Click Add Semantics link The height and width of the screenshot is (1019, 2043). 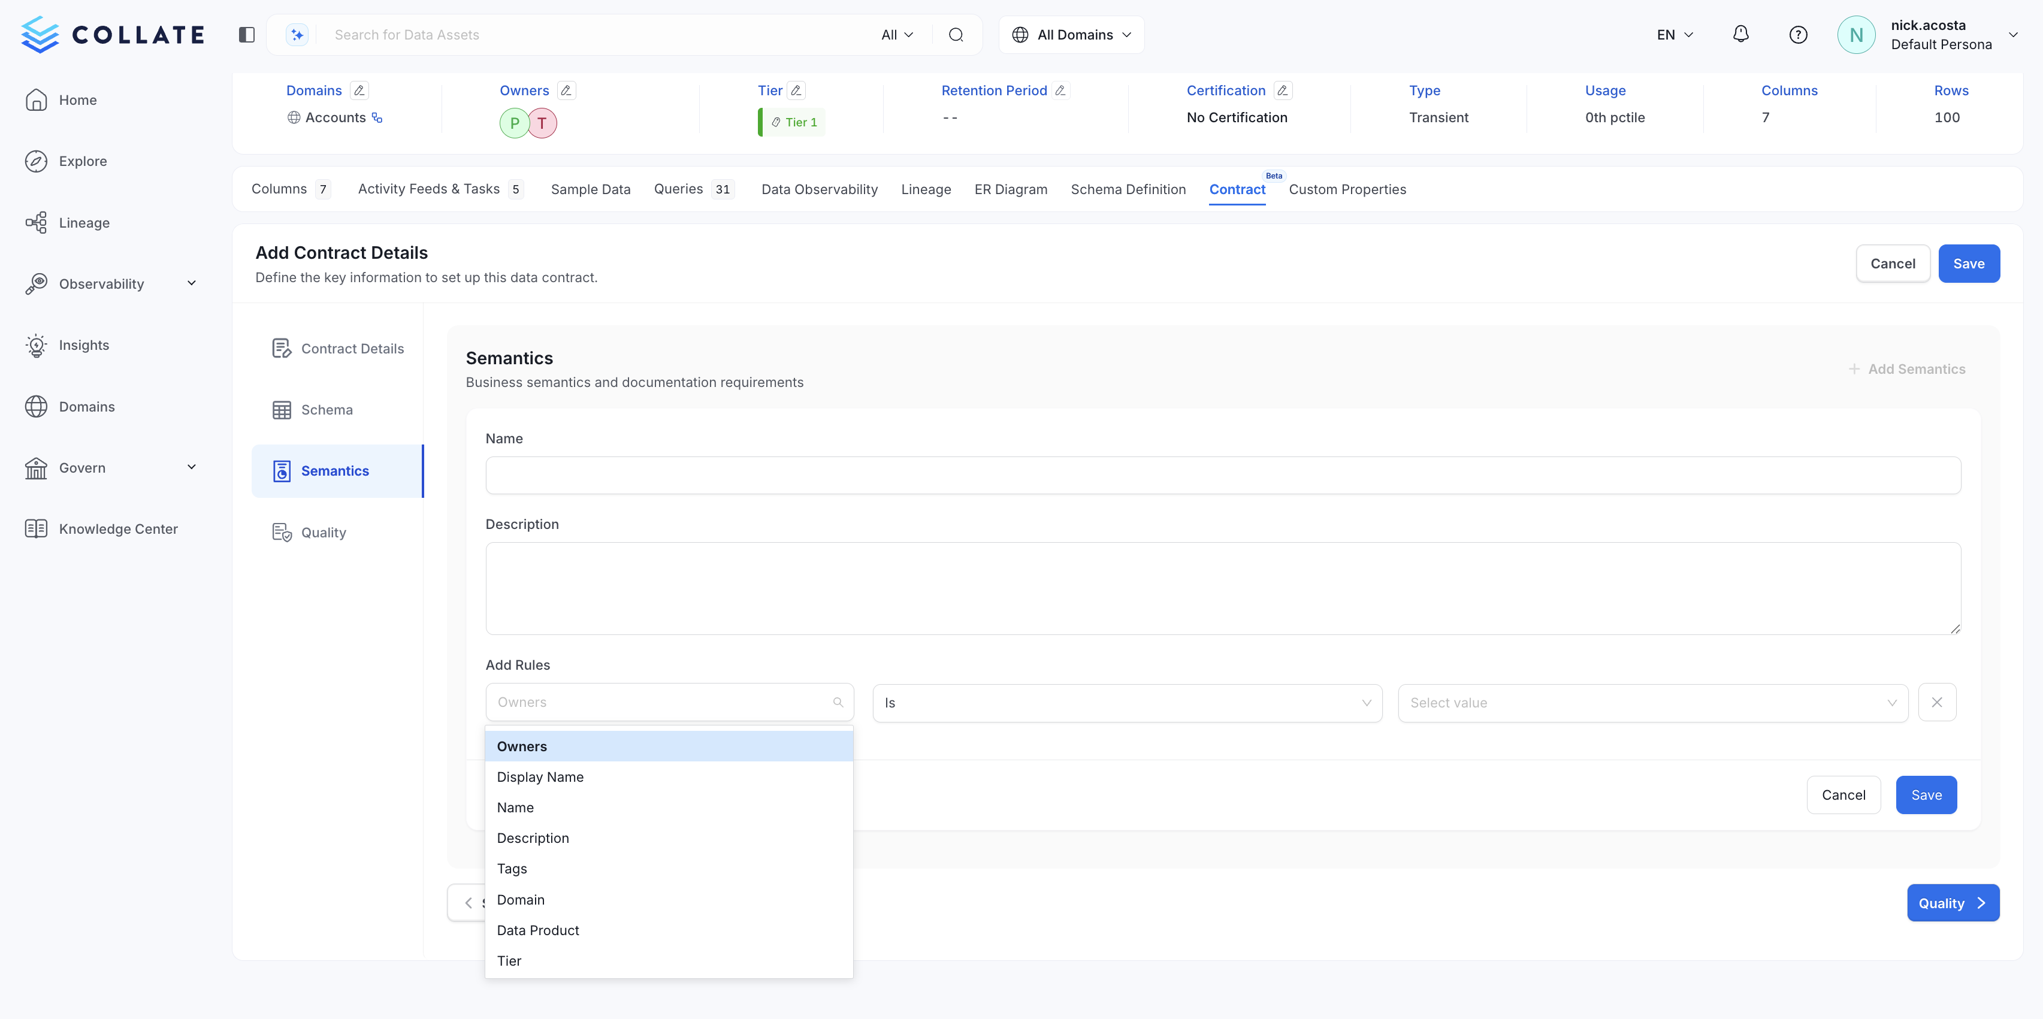(1908, 369)
